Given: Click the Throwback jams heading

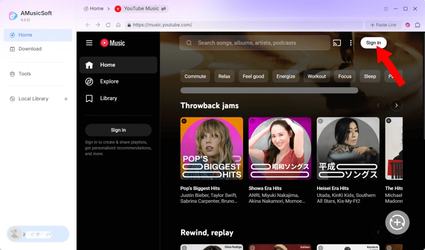Looking at the screenshot, I should coord(210,105).
